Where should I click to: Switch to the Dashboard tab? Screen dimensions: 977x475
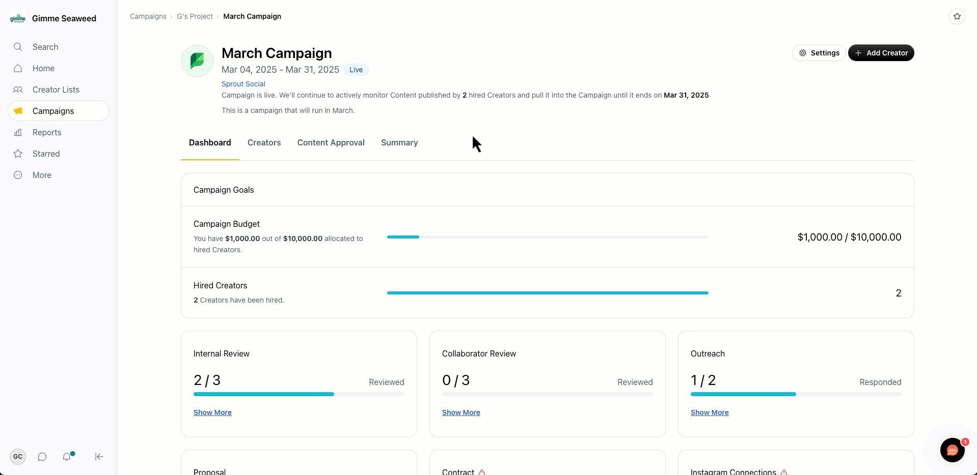[x=210, y=143]
